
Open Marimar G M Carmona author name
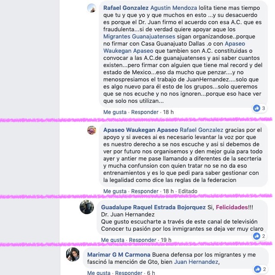[119, 255]
